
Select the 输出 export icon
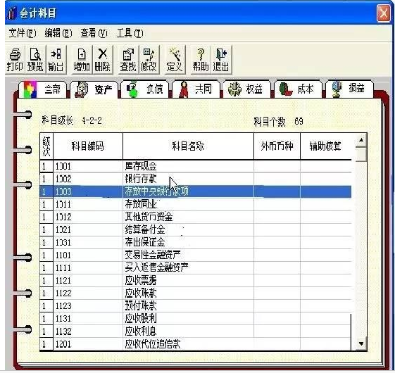tap(56, 59)
